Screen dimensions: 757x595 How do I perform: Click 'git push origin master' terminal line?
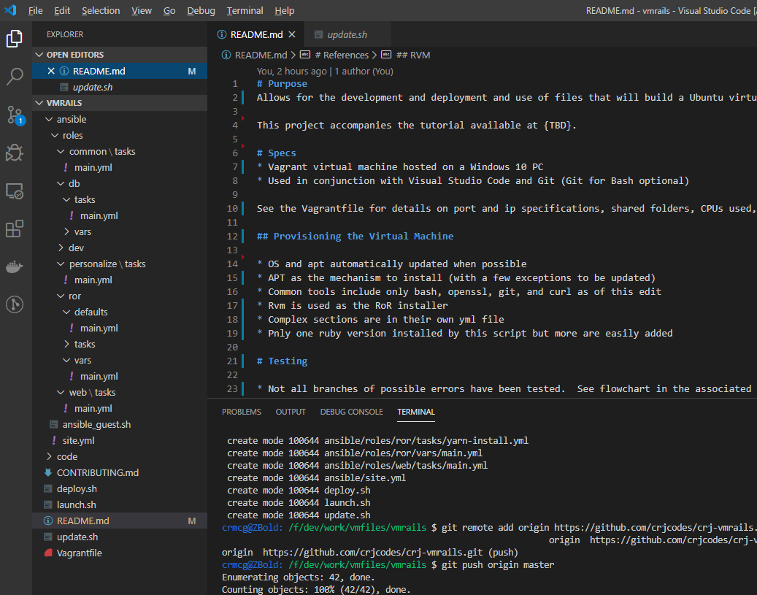click(x=498, y=564)
